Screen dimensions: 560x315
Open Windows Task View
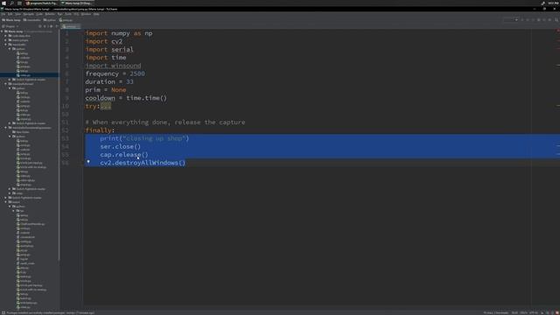[x=19, y=3]
